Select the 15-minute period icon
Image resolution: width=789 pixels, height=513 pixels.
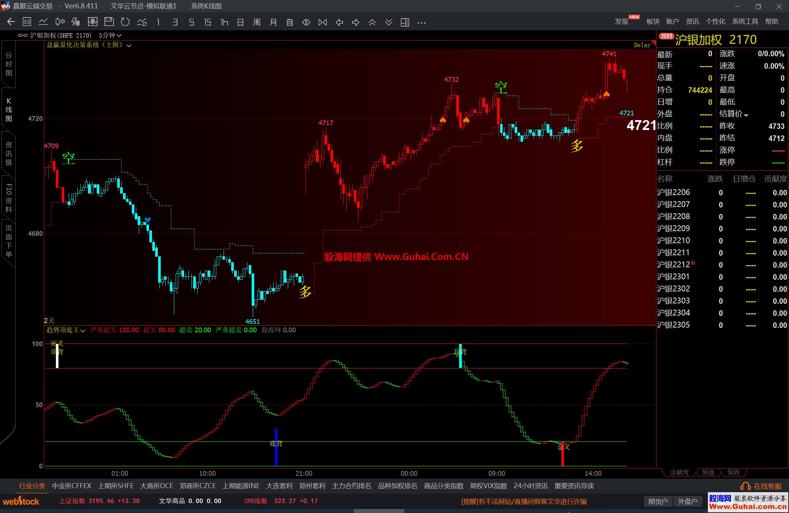tap(207, 22)
